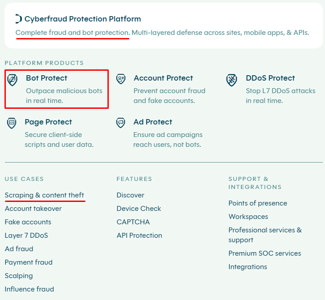Click 'Outpace malicious bots in real time' text
The image size is (325, 300).
(x=64, y=96)
